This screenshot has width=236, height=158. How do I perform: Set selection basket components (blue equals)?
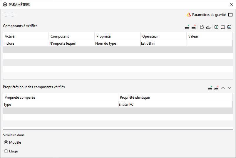(229, 27)
